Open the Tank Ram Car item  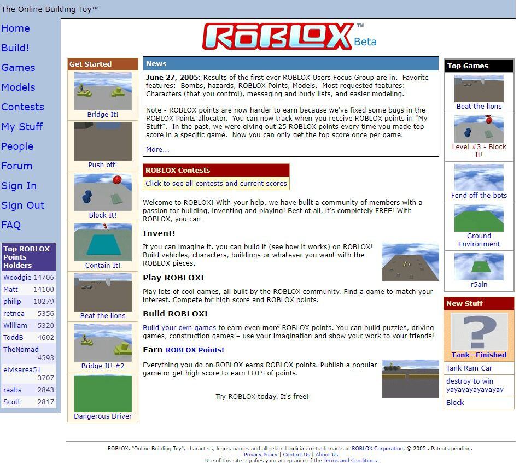click(x=469, y=368)
